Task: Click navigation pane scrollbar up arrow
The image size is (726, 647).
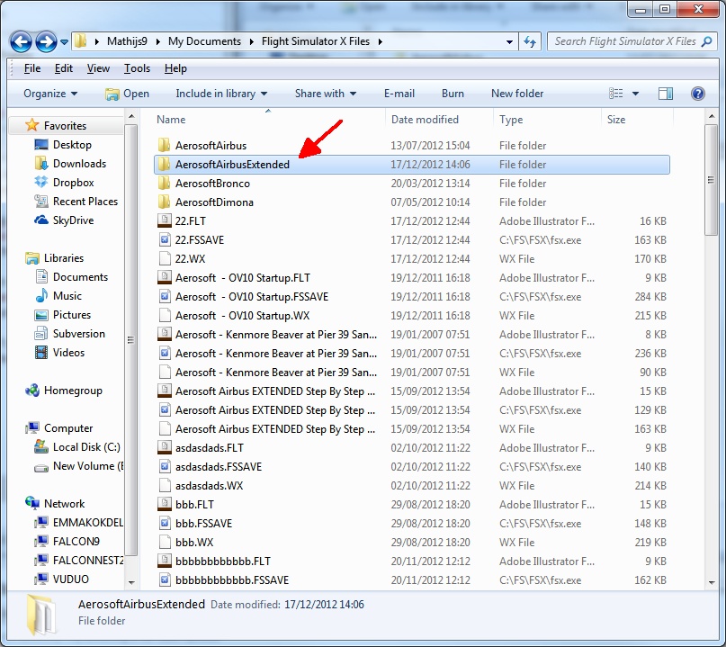Action: [131, 116]
